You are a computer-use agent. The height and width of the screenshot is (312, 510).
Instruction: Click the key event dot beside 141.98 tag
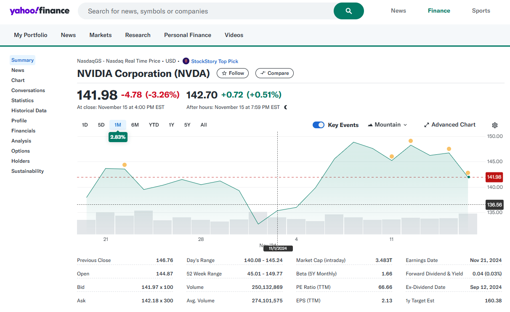pyautogui.click(x=468, y=173)
